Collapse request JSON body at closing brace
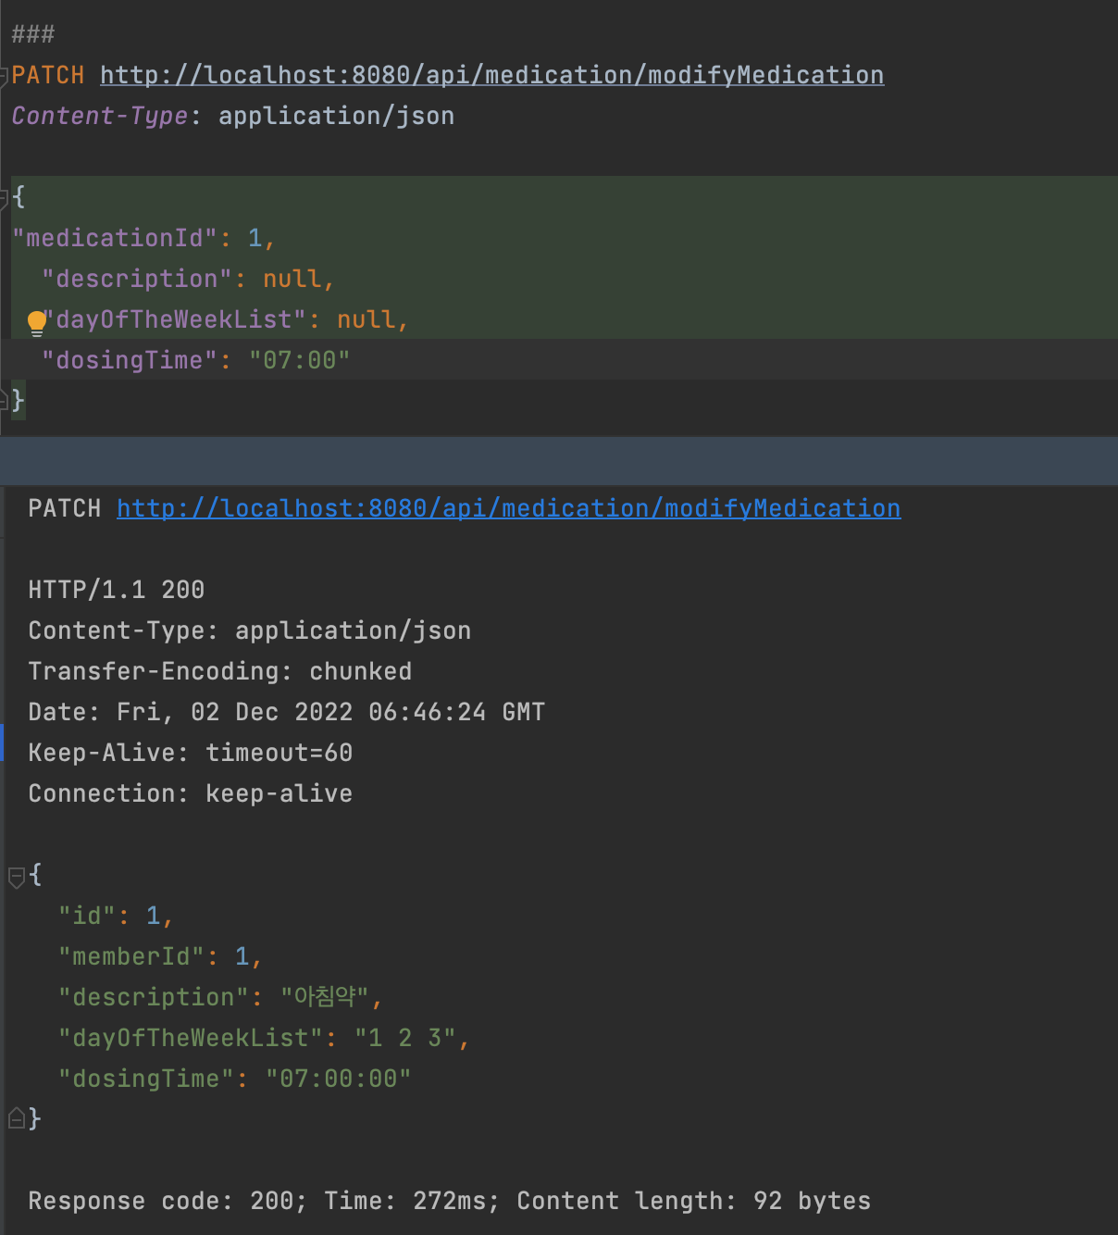This screenshot has height=1235, width=1118. 5,400
